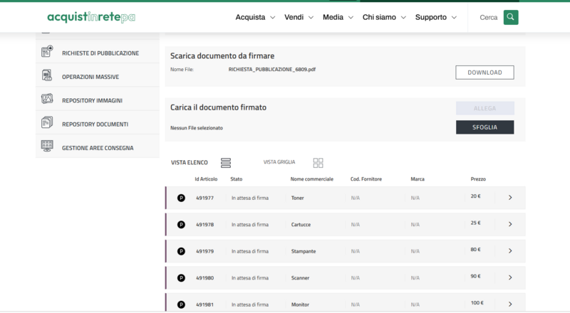The height and width of the screenshot is (313, 570).
Task: Open details arrow for Stampante row
Action: [510, 251]
